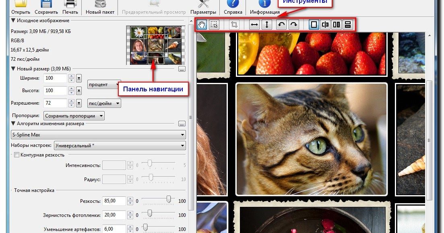This screenshot has width=444, height=233.
Task: Open the S-Spline Max algorithm dropdown
Action: click(x=98, y=135)
